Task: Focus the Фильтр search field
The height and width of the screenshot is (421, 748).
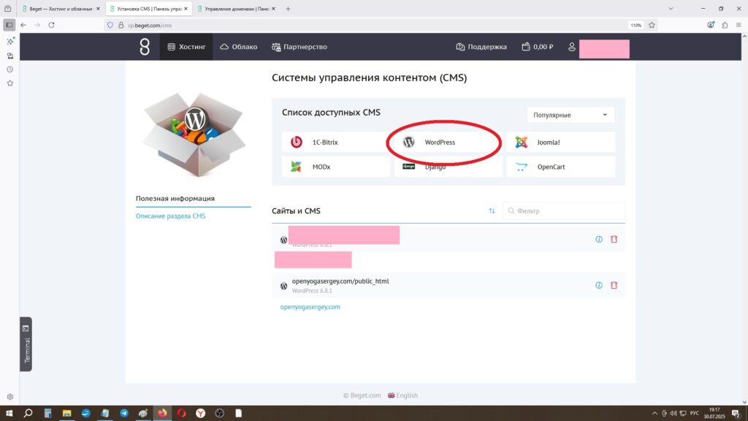Action: click(563, 211)
